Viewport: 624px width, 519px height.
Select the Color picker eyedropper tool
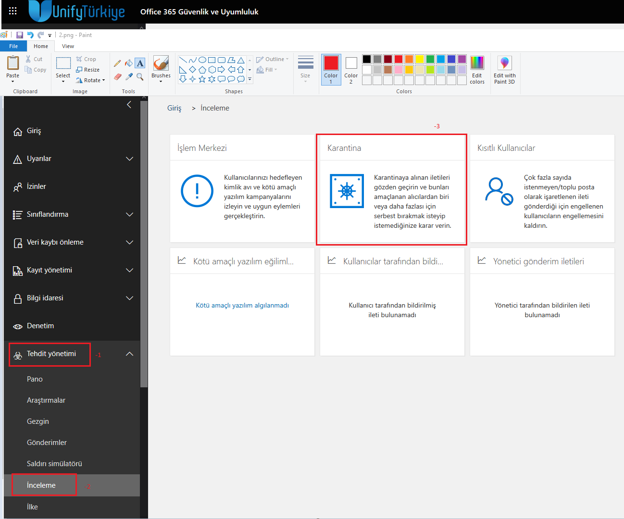point(129,76)
